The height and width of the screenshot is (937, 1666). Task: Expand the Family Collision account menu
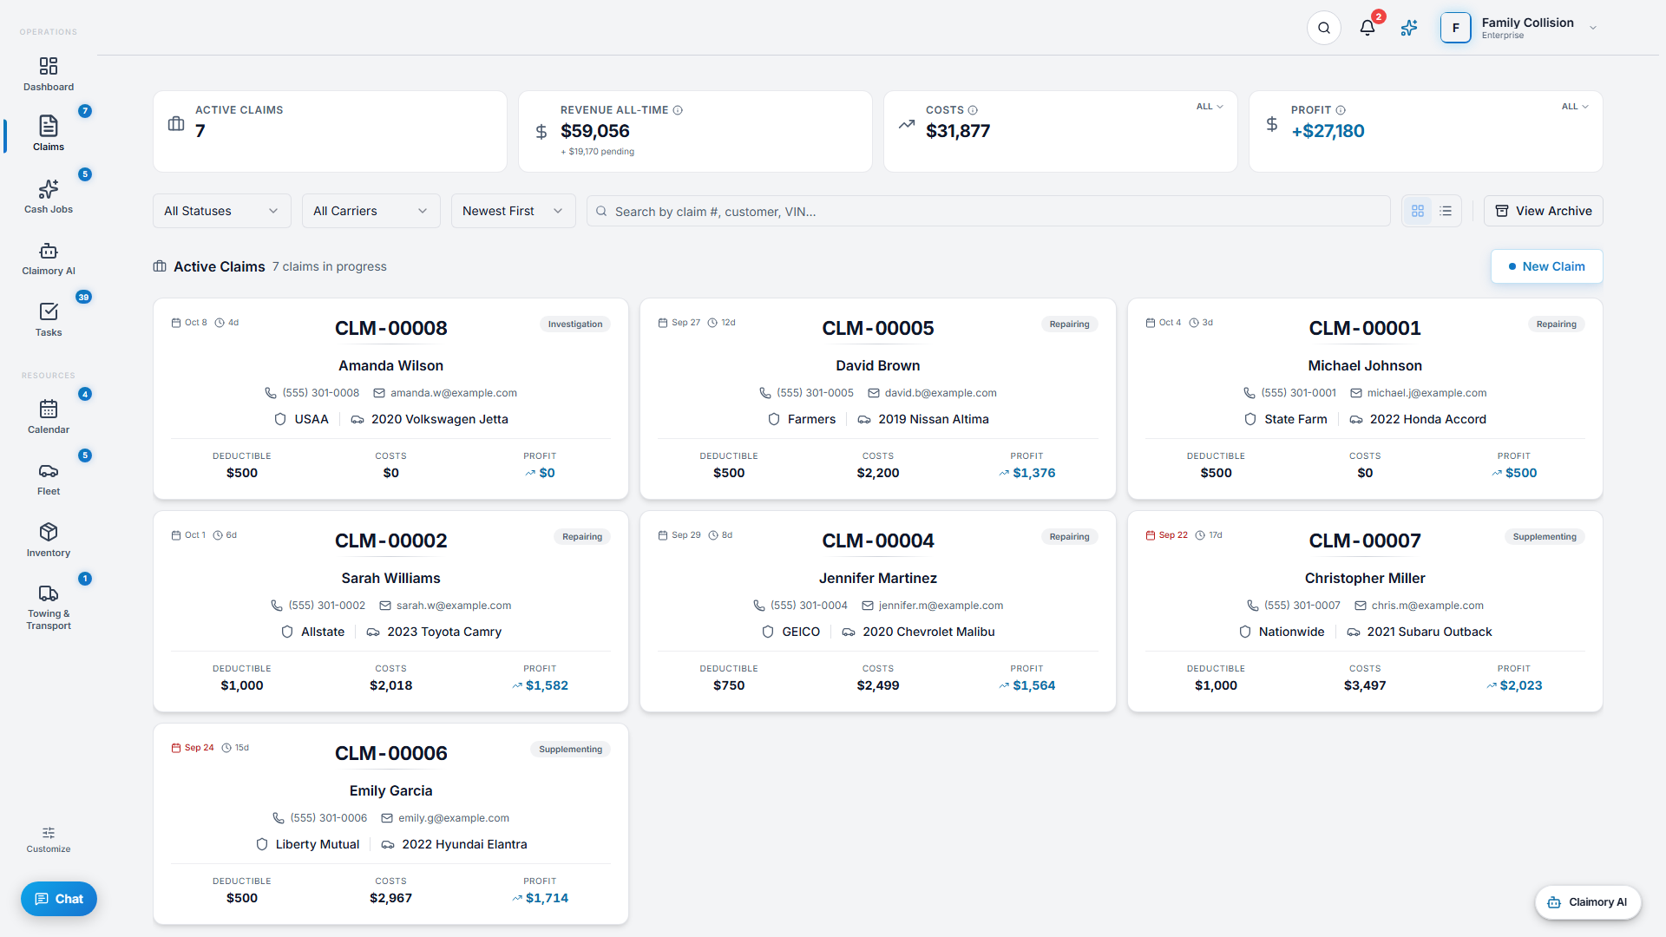coord(1593,28)
